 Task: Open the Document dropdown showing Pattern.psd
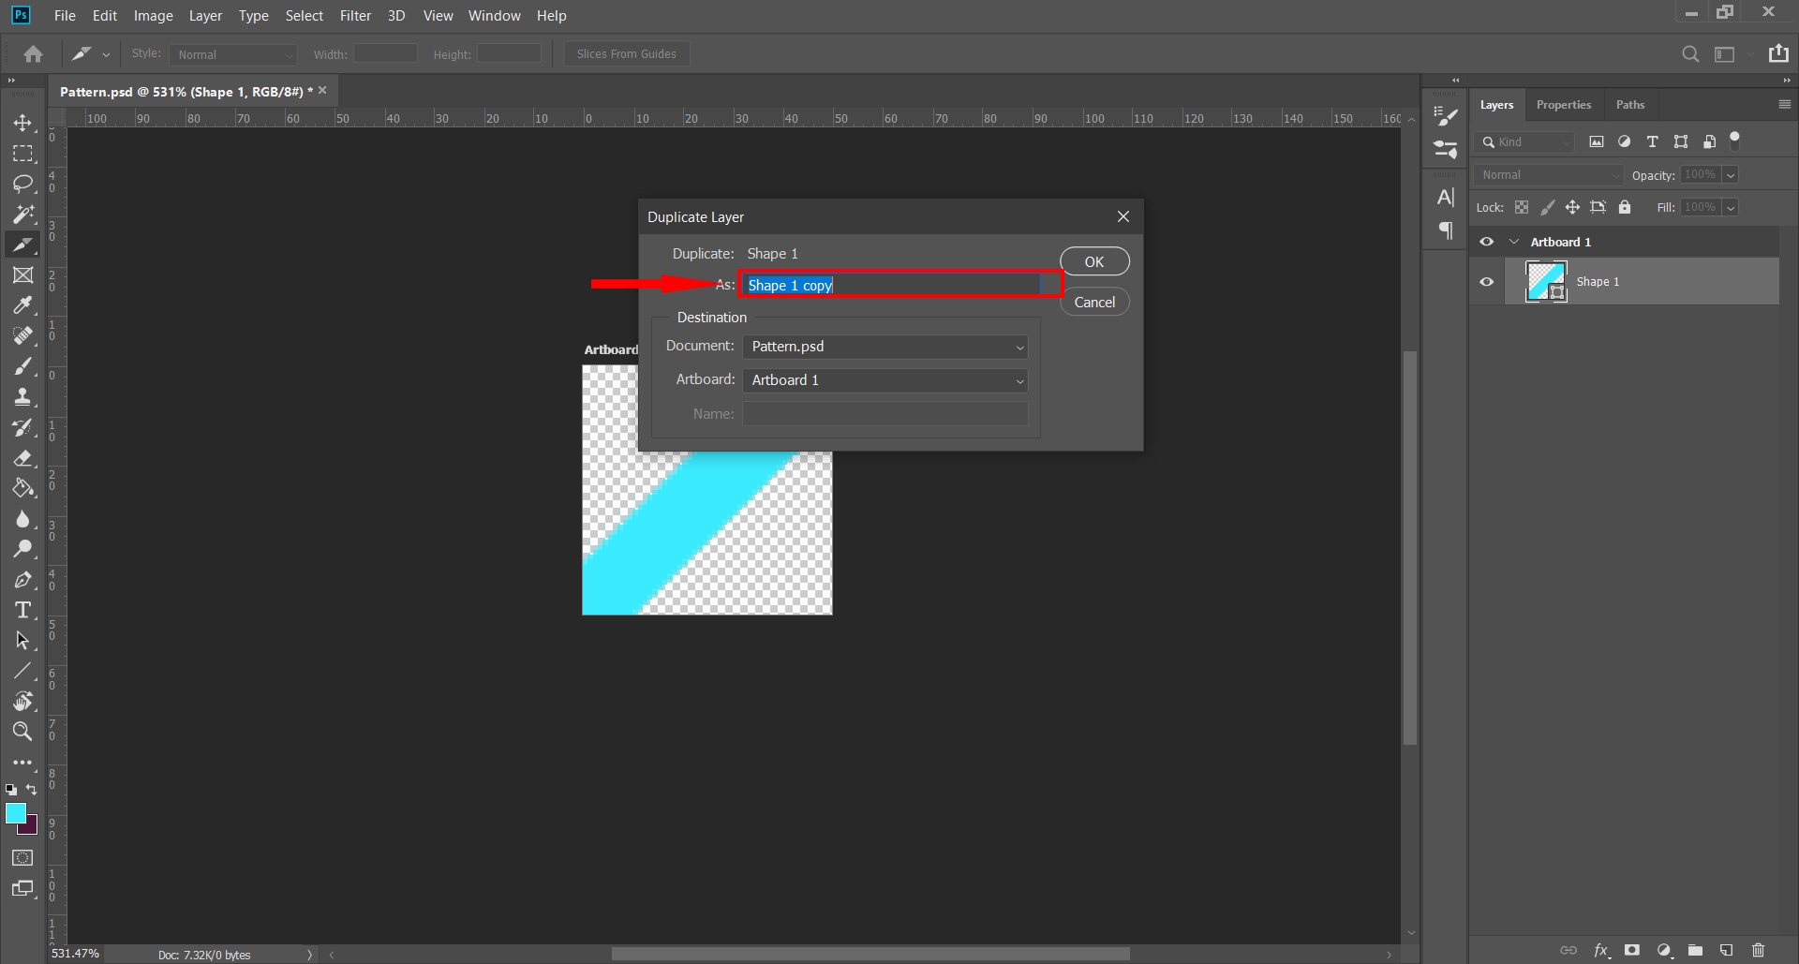tap(885, 347)
